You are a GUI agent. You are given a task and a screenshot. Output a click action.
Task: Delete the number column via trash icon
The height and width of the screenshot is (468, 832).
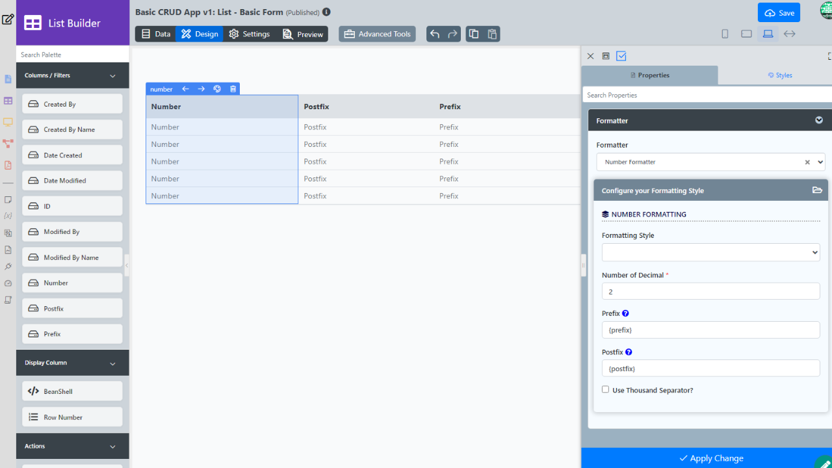pyautogui.click(x=233, y=89)
